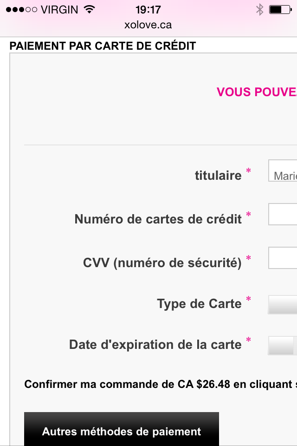
Task: Tap the xolove.ca address bar
Action: (148, 25)
